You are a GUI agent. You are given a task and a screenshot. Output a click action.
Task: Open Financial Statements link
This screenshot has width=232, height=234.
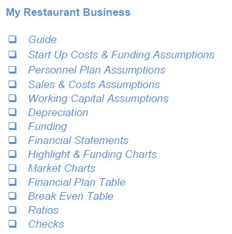[x=78, y=140]
